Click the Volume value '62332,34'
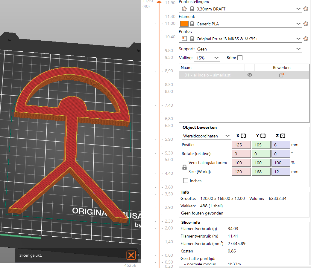311x268 pixels. pyautogui.click(x=277, y=198)
